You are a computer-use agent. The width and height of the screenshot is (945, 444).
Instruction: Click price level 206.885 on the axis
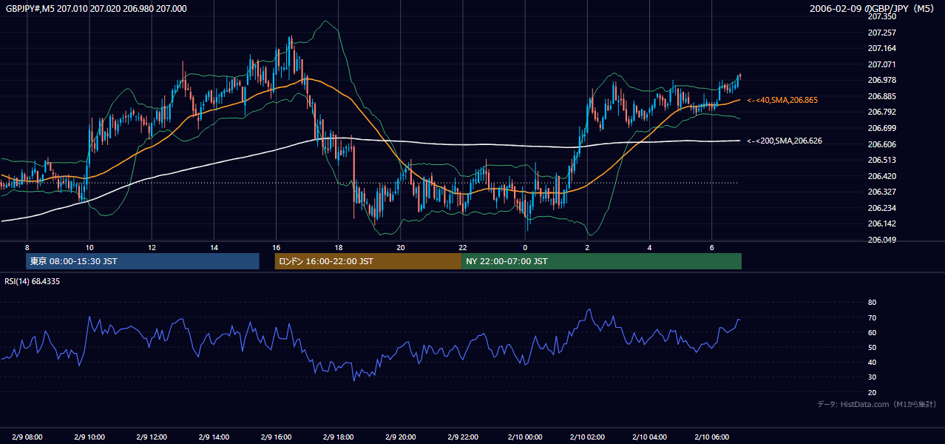click(x=881, y=96)
